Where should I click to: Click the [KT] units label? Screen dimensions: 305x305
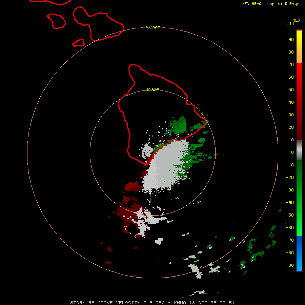pos(289,23)
